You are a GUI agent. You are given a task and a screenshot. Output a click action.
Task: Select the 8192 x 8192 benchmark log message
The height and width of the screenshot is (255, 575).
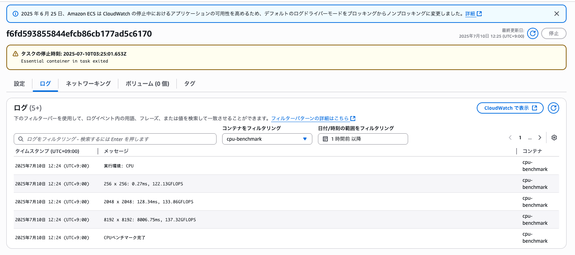[x=150, y=220]
